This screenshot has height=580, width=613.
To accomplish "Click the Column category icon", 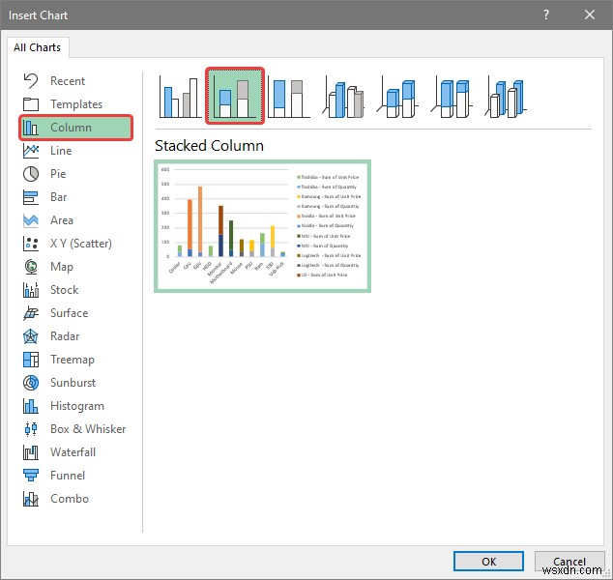I will [x=31, y=128].
